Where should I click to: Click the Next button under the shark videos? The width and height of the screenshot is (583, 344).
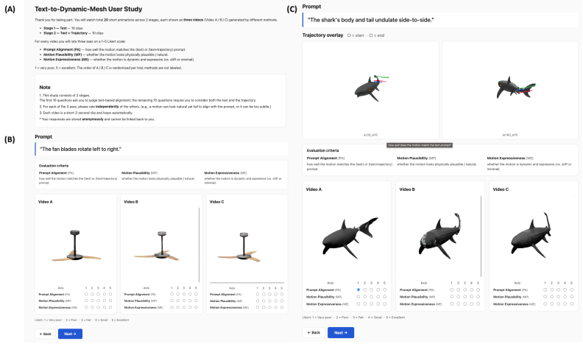(x=341, y=332)
